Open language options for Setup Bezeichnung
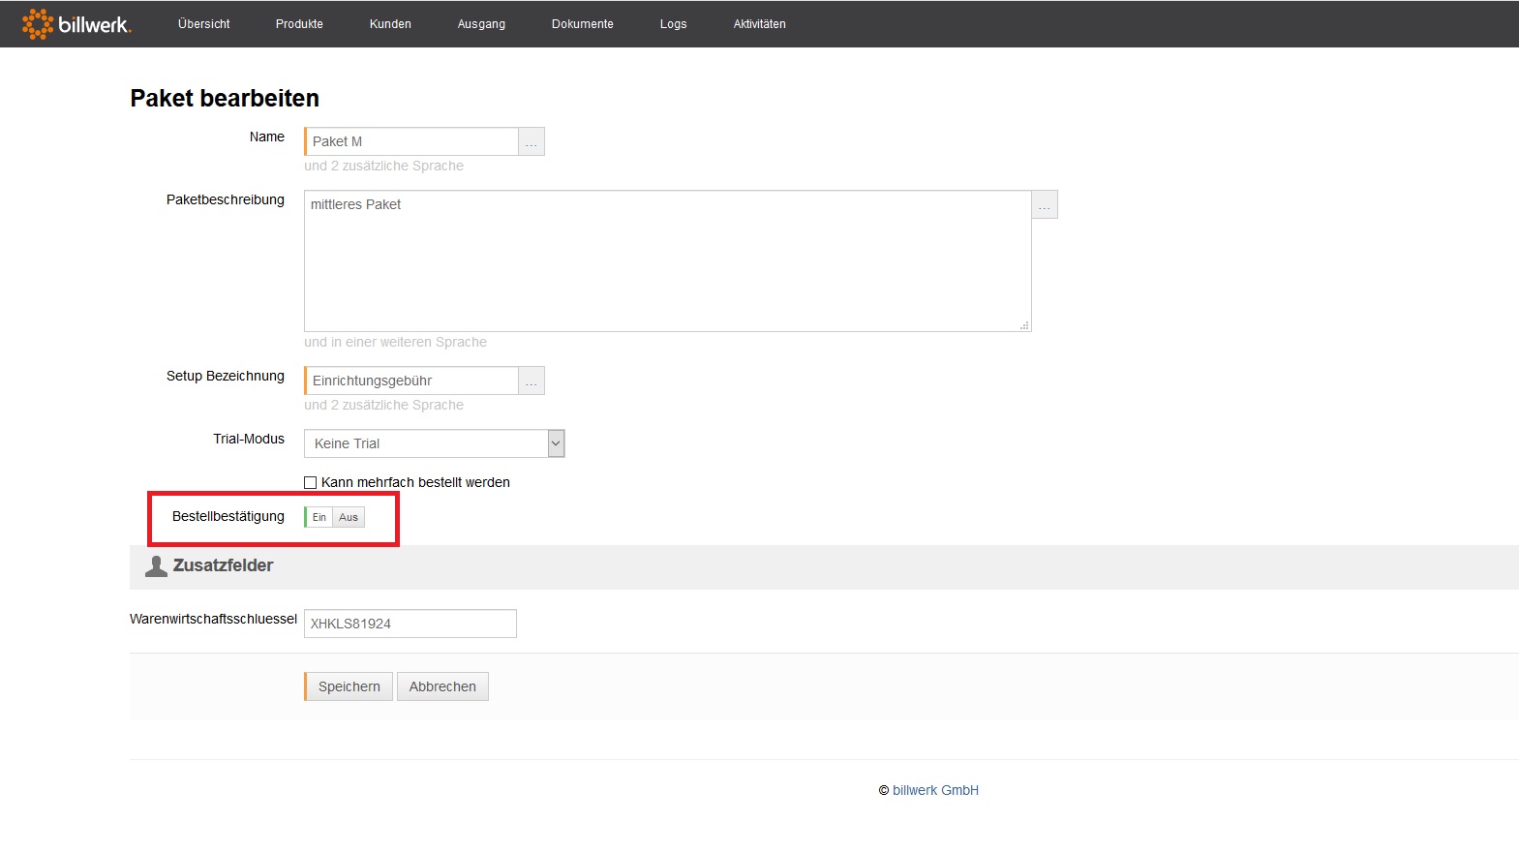Viewport: 1519px width, 853px height. coord(532,381)
